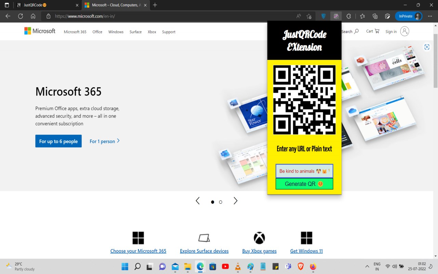Add this page to favorites star icon

tap(309, 16)
